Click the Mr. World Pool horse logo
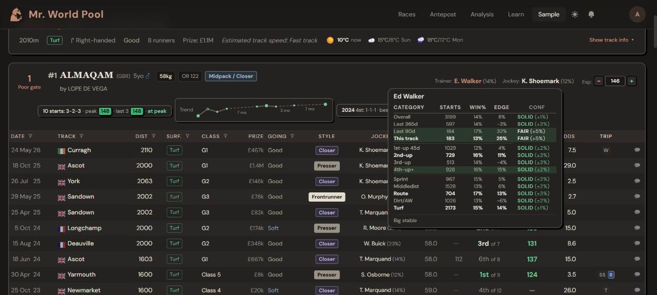Image resolution: width=657 pixels, height=295 pixels. (x=16, y=14)
